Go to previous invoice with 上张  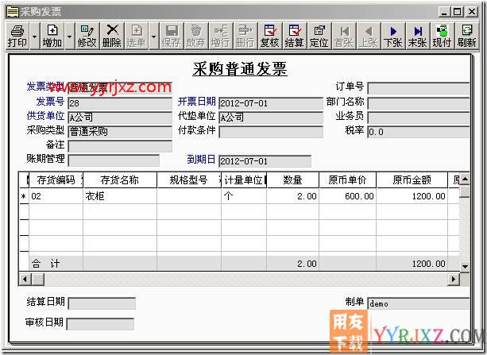(x=369, y=36)
